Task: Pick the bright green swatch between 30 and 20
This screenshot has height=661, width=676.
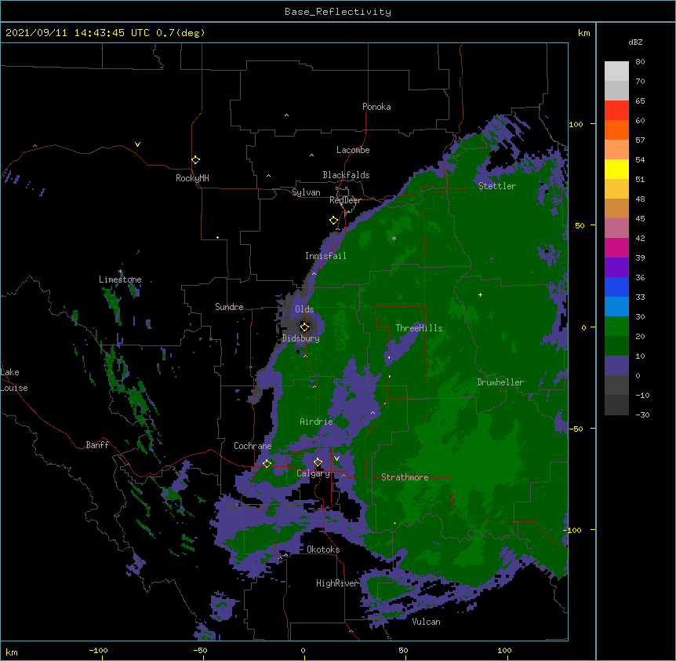Action: (616, 327)
